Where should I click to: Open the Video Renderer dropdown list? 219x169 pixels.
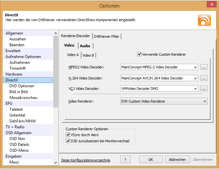pos(204,101)
